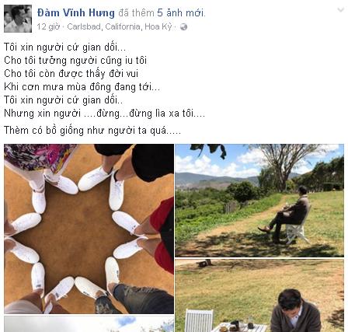Click the '12 giờ' timestamp link
The image size is (348, 332).
click(48, 26)
